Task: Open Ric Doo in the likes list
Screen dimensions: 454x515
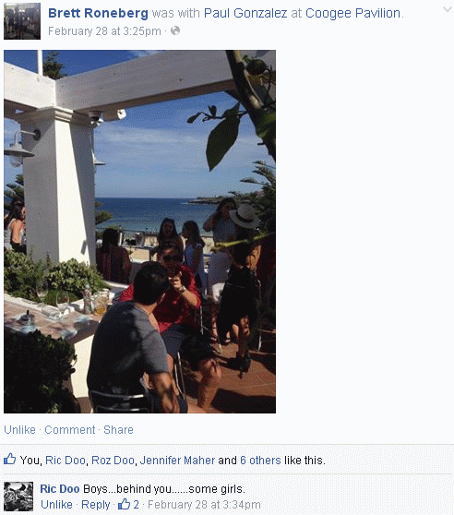Action: point(66,461)
